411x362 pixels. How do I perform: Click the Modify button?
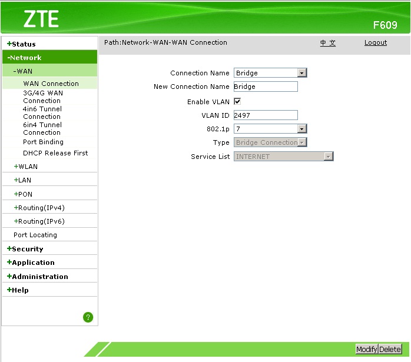pyautogui.click(x=367, y=349)
